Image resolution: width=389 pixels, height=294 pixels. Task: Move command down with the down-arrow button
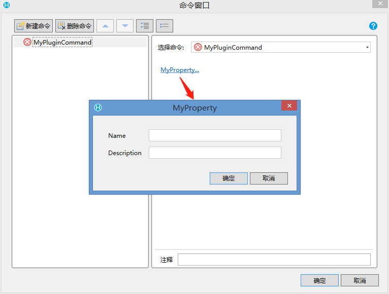pyautogui.click(x=125, y=26)
